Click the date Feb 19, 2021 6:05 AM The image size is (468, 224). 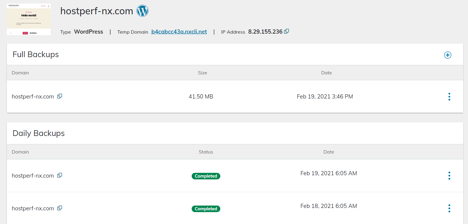(x=328, y=173)
